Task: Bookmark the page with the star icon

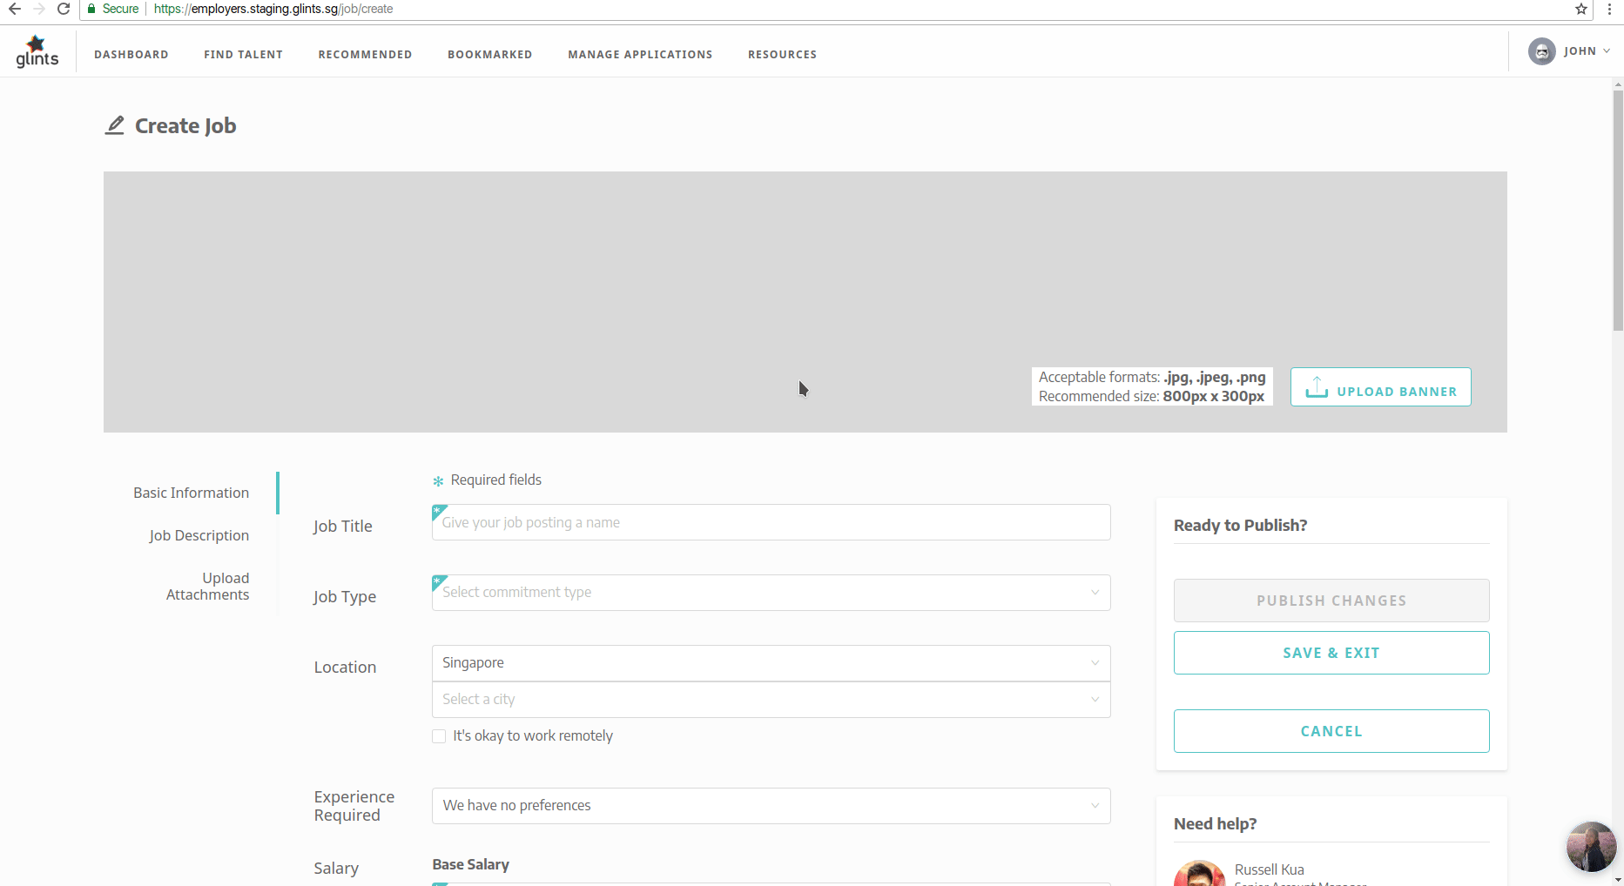Action: click(1581, 9)
